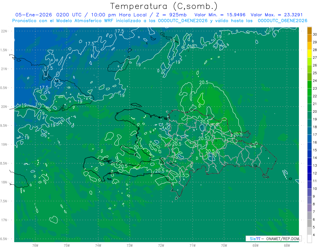Click the color bar label '14'
The height and width of the screenshot is (249, 322).
tap(315, 158)
